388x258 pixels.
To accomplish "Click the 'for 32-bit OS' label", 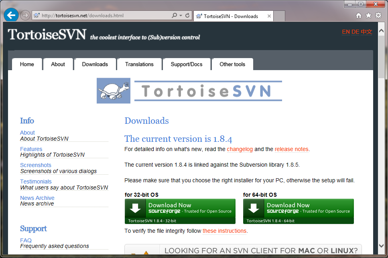I will tap(142, 195).
